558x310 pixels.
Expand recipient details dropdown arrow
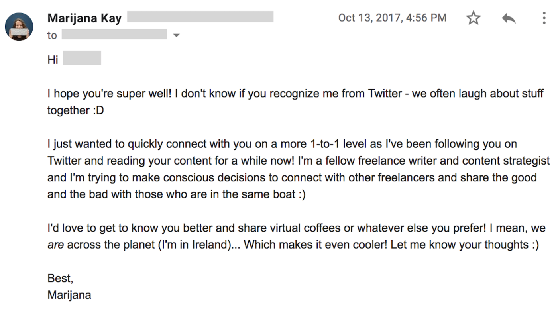tap(176, 35)
